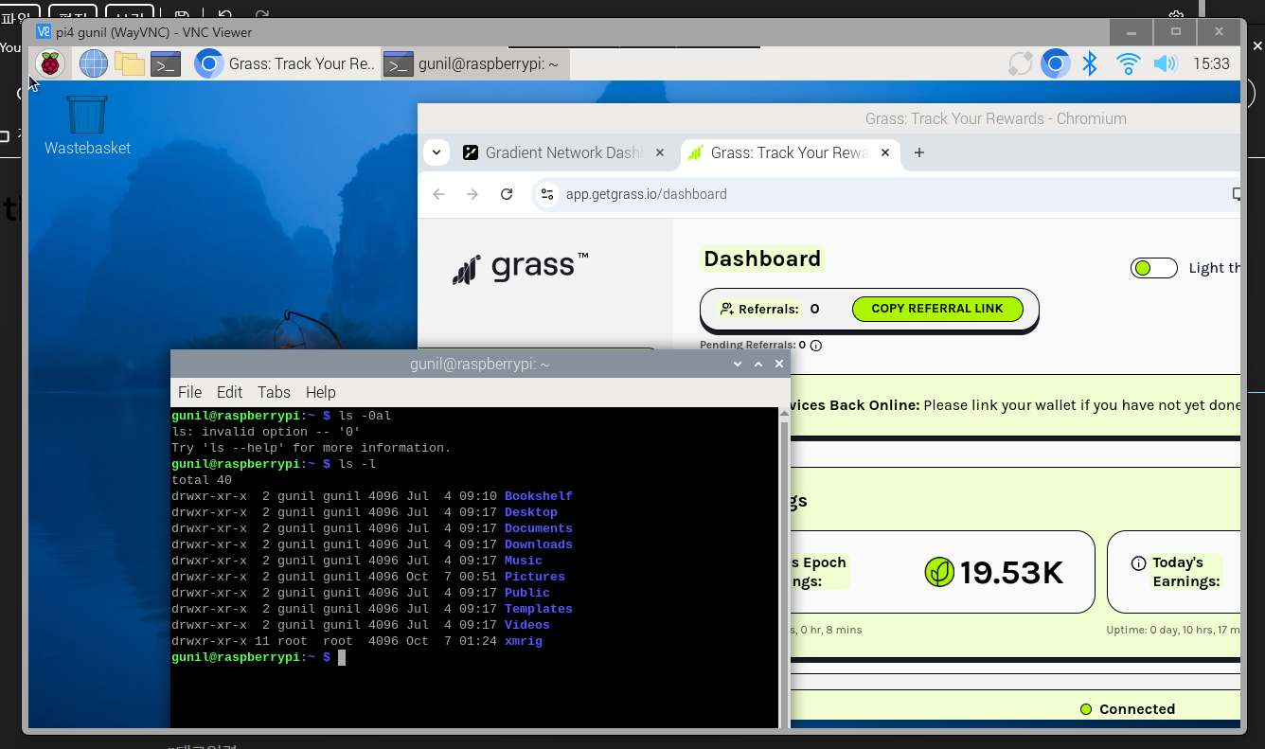Close the Grass: Track Your Rewards tab
This screenshot has width=1265, height=749.
886,152
